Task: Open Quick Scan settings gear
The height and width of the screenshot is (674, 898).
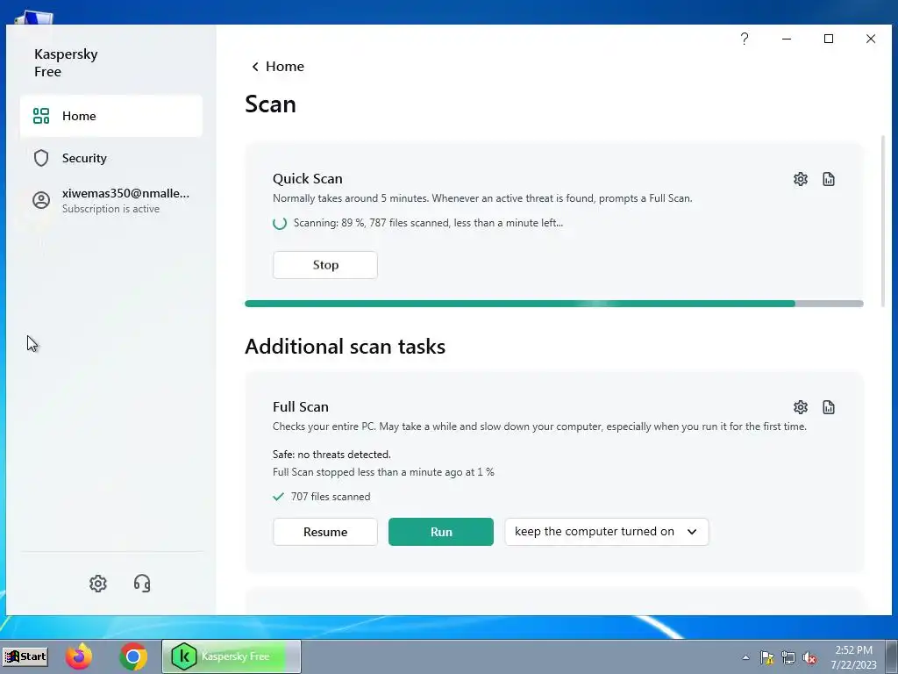Action: [800, 179]
